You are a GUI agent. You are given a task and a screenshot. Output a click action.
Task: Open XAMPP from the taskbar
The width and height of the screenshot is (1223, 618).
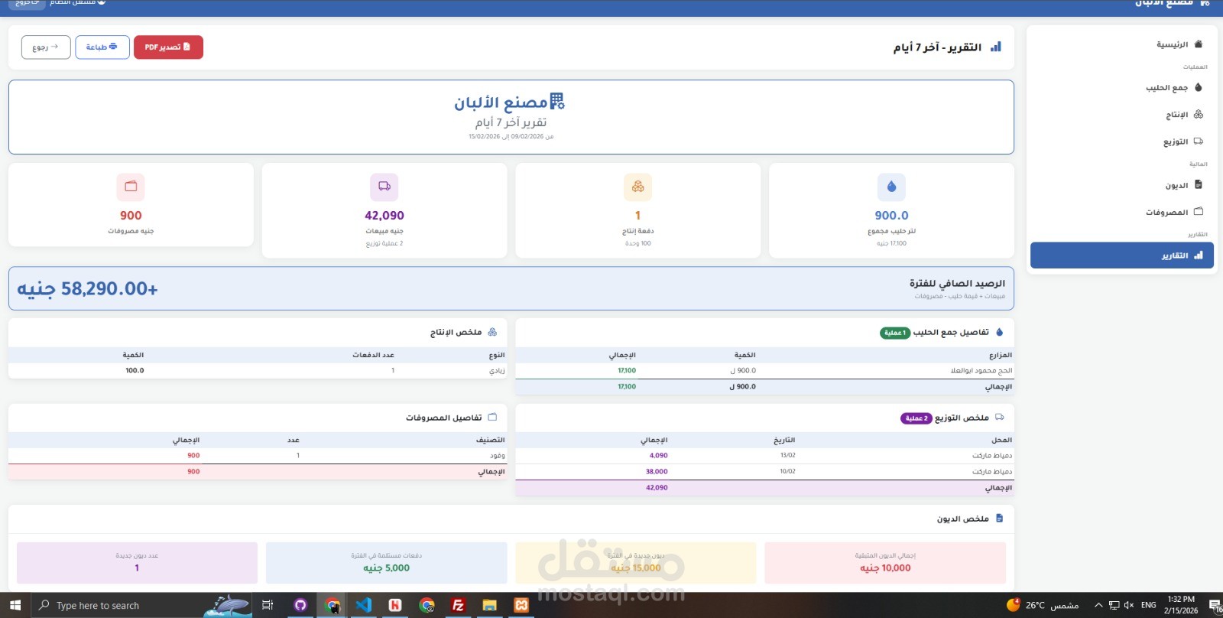coord(521,605)
